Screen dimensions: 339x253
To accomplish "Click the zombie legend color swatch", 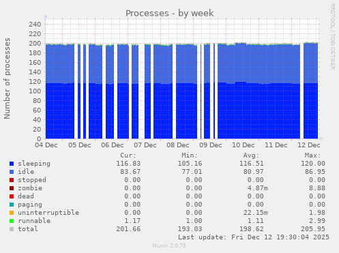I will [12, 188].
